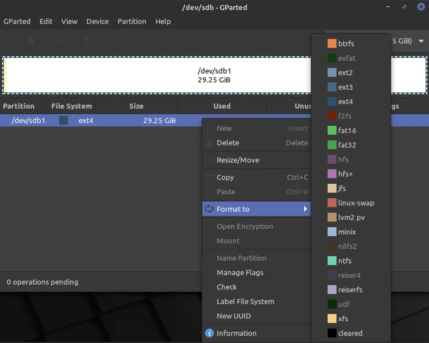Viewport: 429px width, 343px height.
Task: Click the Copy partition icon in toolbar
Action: pyautogui.click(x=88, y=41)
